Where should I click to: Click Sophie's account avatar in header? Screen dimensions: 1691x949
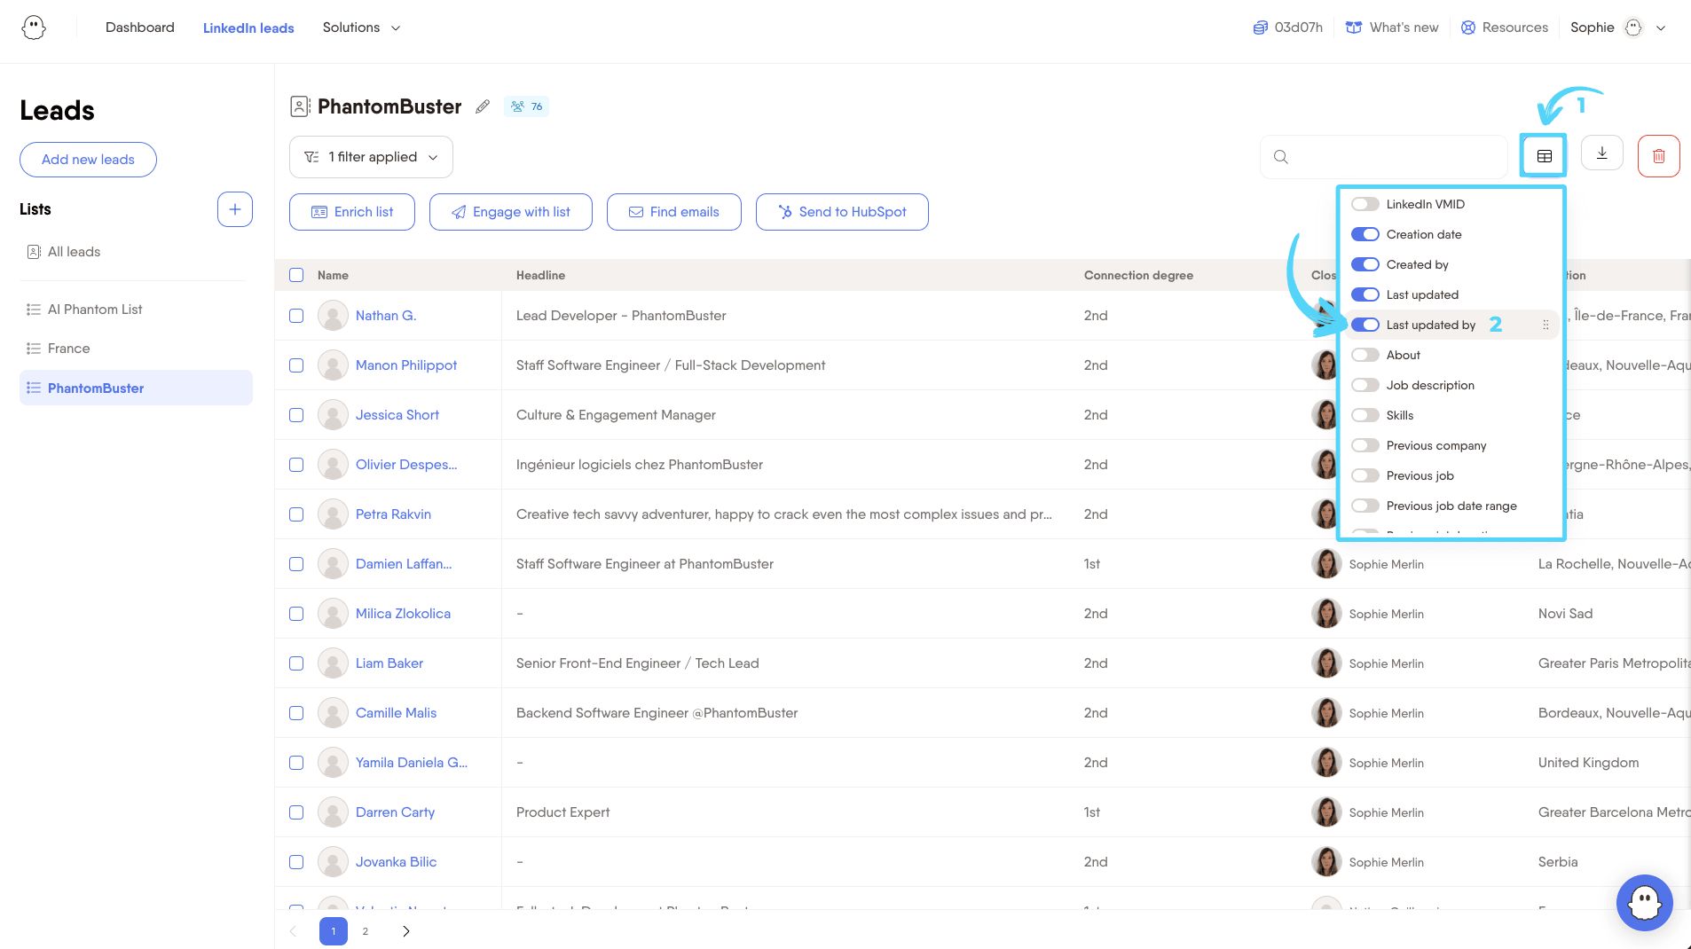(x=1633, y=27)
